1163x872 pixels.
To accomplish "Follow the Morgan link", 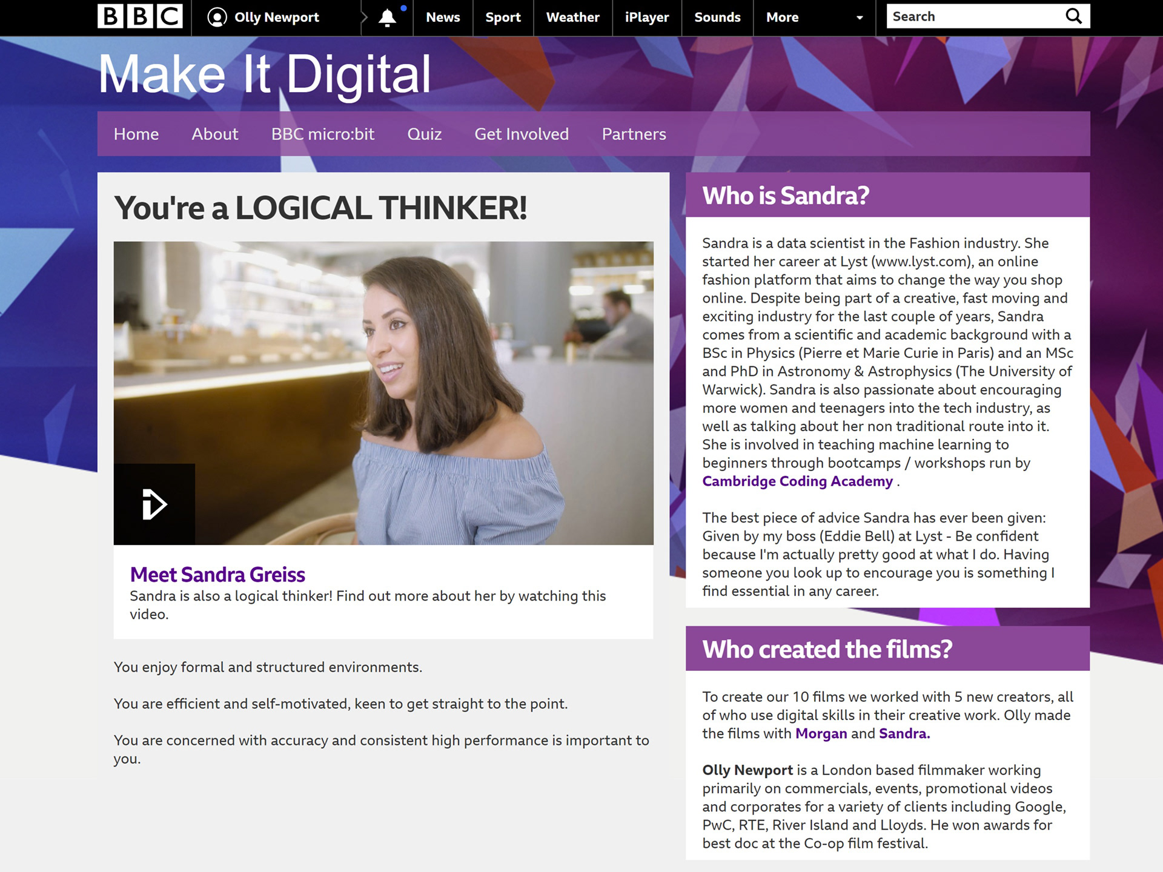I will click(821, 733).
